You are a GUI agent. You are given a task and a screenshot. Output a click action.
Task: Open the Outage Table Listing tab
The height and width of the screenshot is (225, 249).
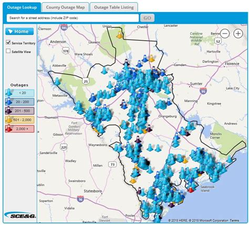click(x=114, y=7)
